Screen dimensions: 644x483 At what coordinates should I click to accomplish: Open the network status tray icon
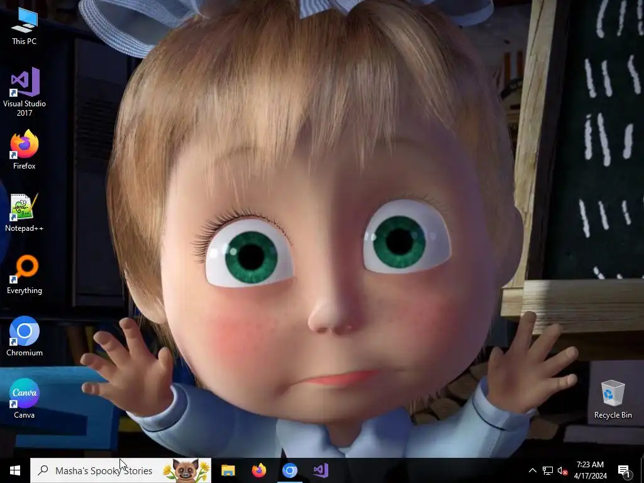[x=548, y=470]
